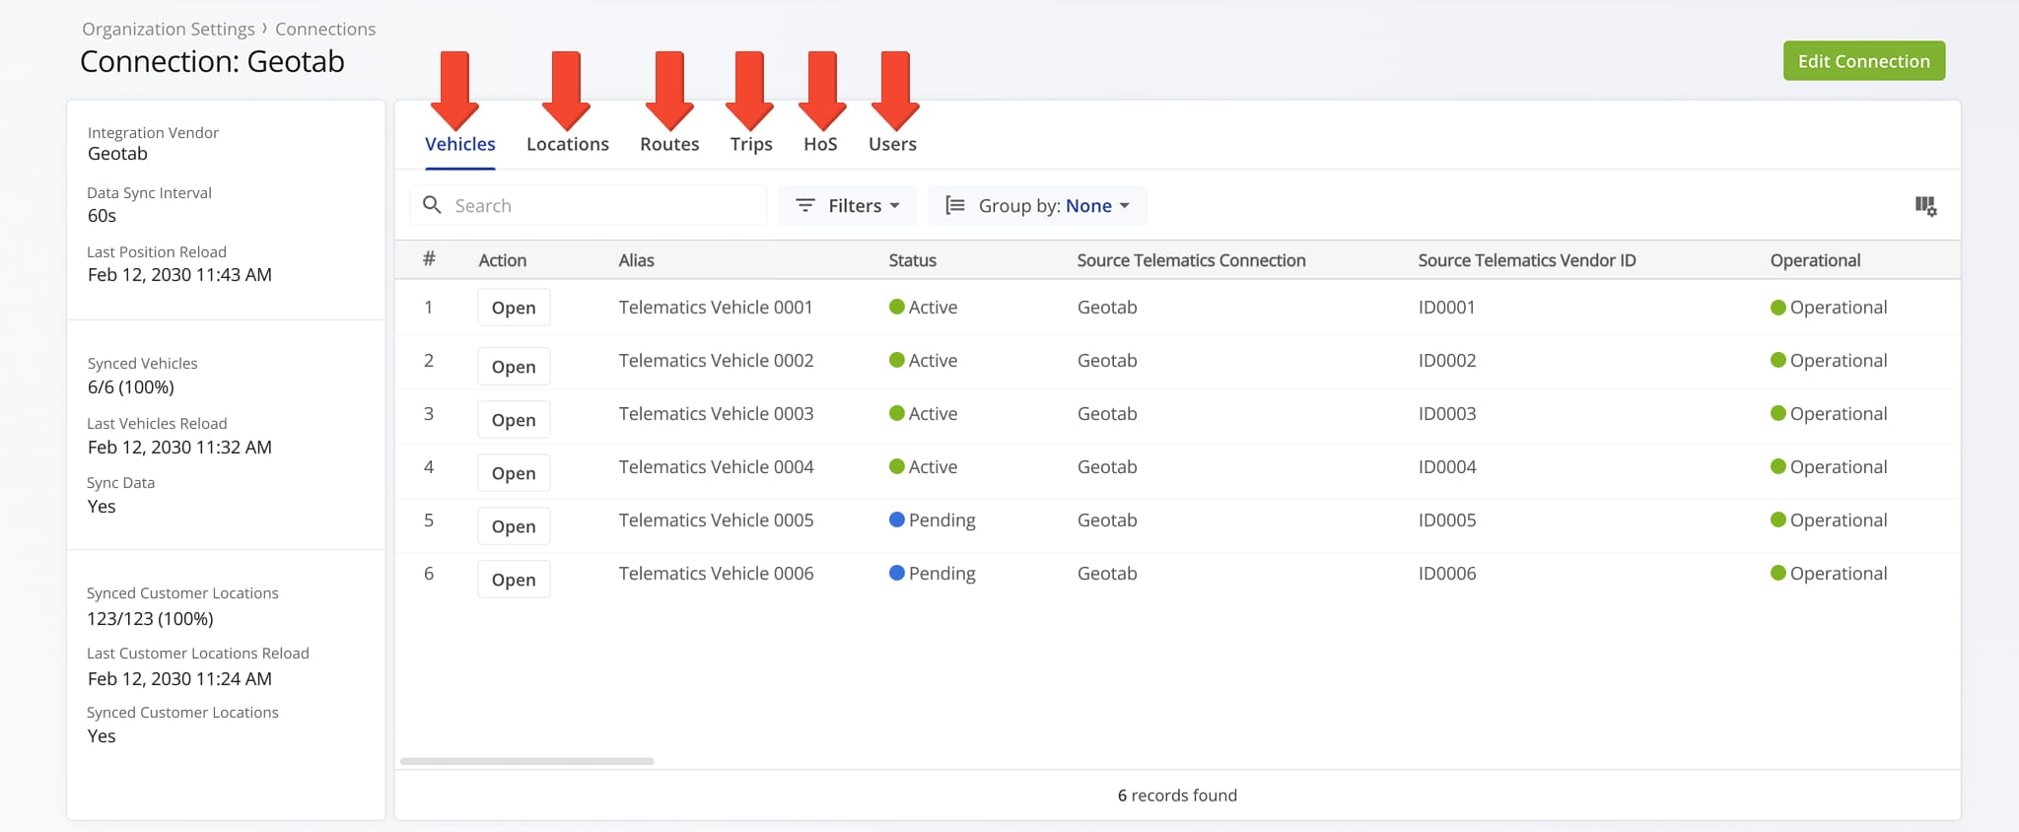Click green Operational dot for ID0003 row
Screen dimensions: 2019x832
(1778, 413)
